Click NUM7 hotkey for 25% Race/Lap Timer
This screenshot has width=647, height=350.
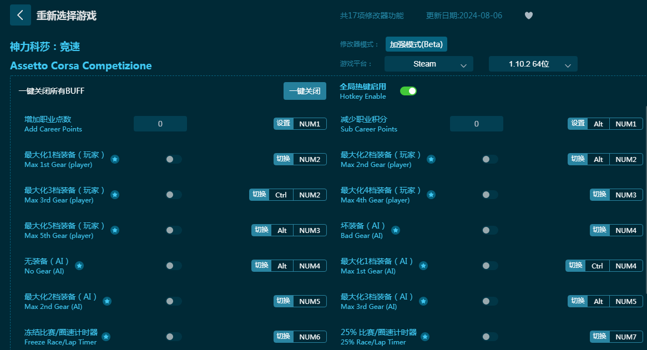pos(626,337)
